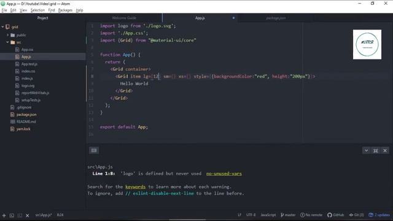Follow the no-unused-vars link

(224, 173)
